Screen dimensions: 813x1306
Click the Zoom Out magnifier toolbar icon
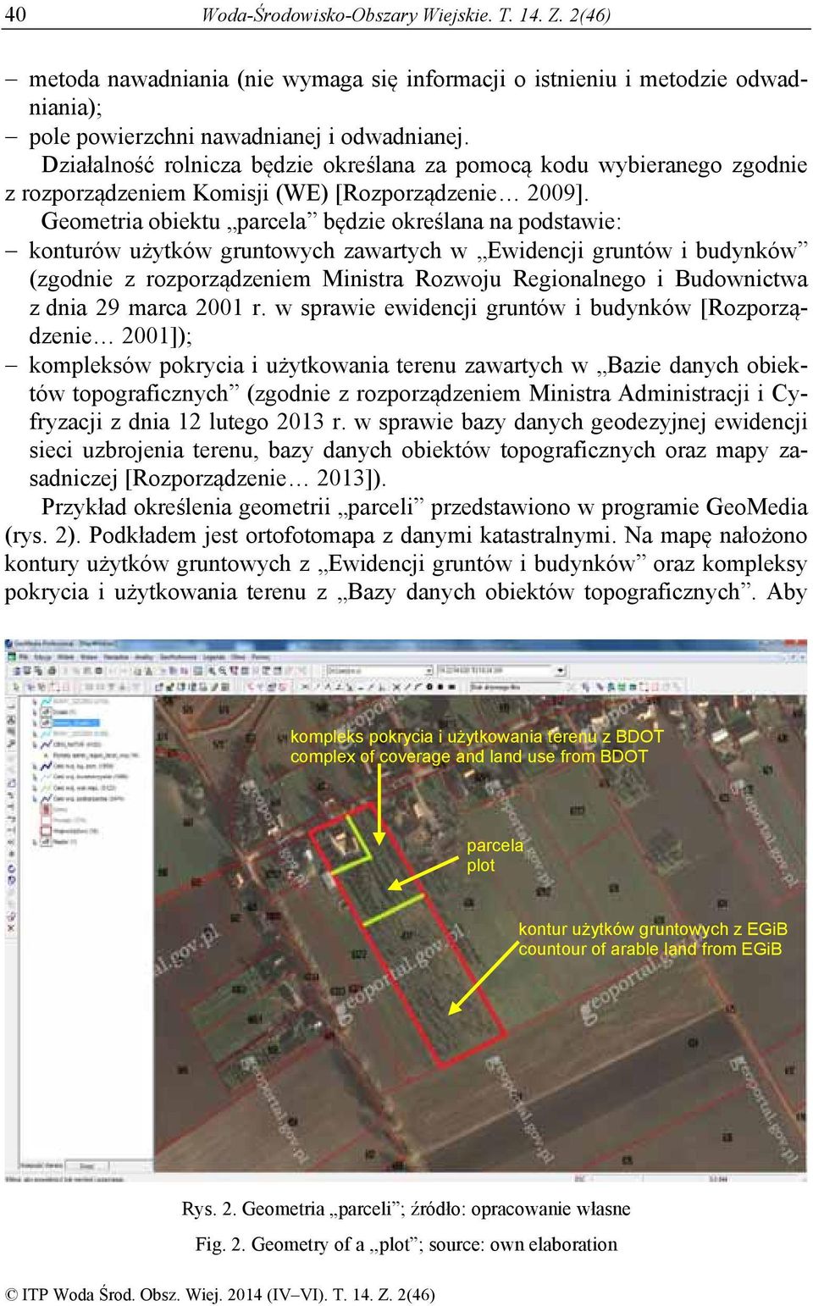click(223, 671)
